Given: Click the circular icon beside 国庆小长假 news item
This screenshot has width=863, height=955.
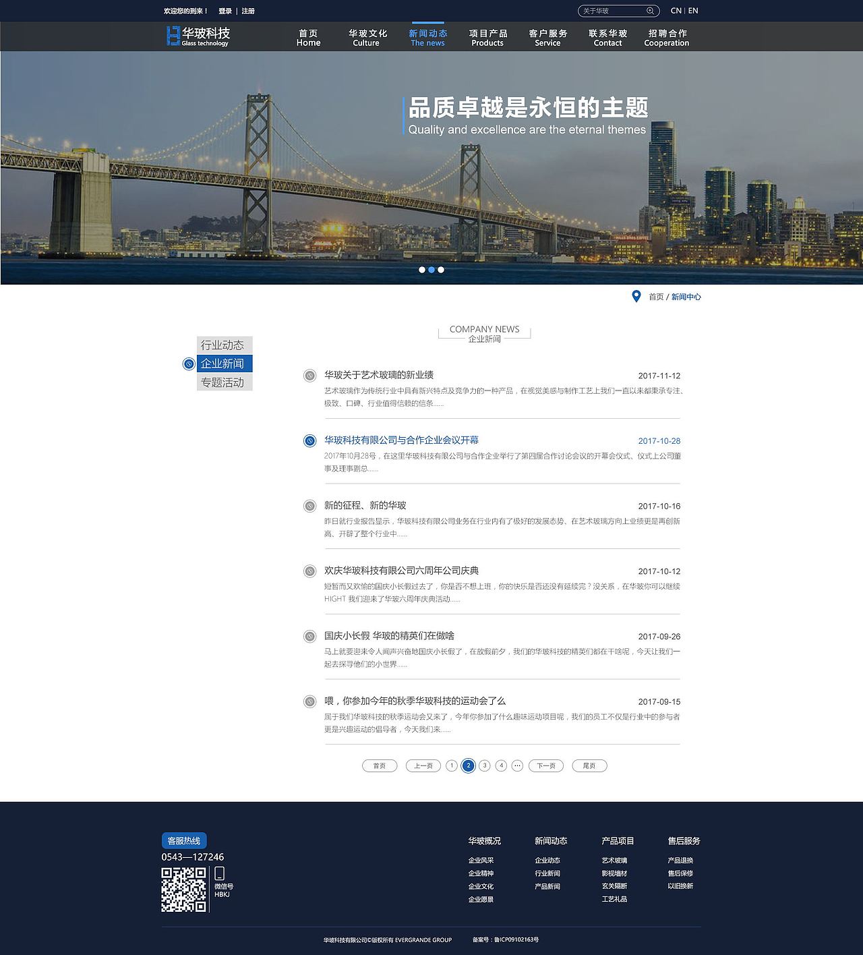Looking at the screenshot, I should (309, 636).
